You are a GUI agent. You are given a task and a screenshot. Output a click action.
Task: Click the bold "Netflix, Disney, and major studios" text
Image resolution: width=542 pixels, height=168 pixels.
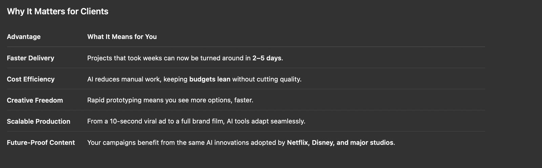(x=340, y=143)
